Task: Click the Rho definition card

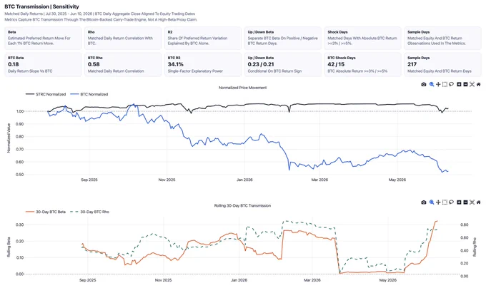Action: click(x=123, y=38)
